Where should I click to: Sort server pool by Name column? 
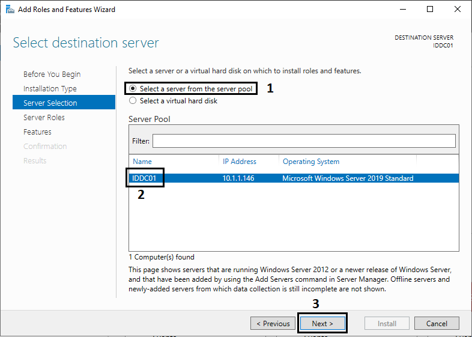[142, 162]
